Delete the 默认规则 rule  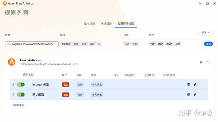pos(189,94)
